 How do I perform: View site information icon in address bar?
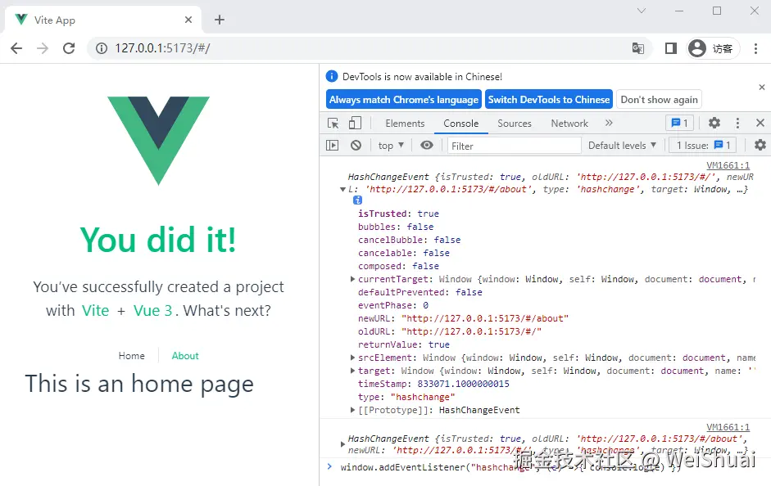tap(102, 48)
